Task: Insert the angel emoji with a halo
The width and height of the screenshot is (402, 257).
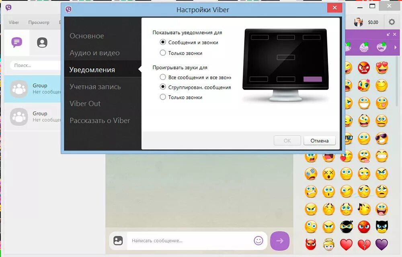Action: (328, 245)
